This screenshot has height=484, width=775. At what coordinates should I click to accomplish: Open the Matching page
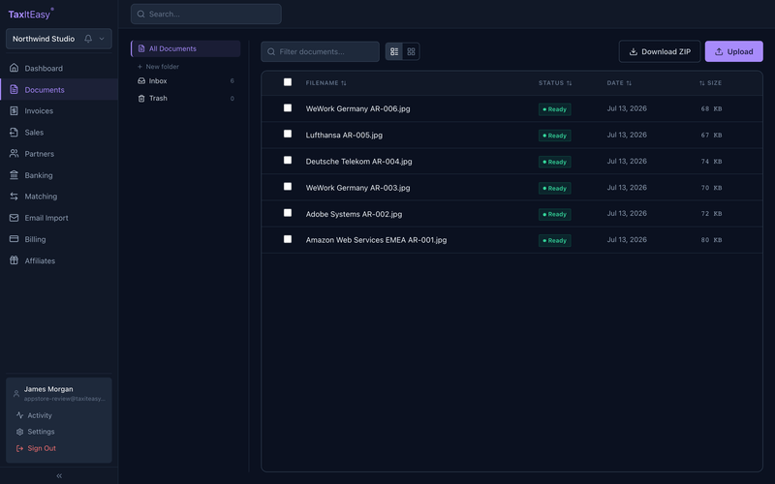[x=59, y=197]
